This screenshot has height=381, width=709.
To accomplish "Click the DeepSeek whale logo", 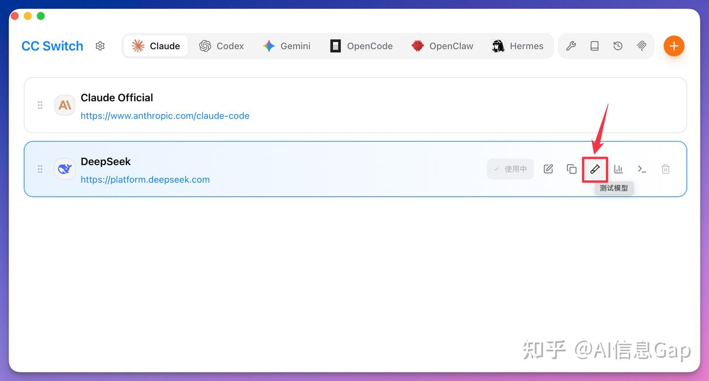I will click(65, 169).
